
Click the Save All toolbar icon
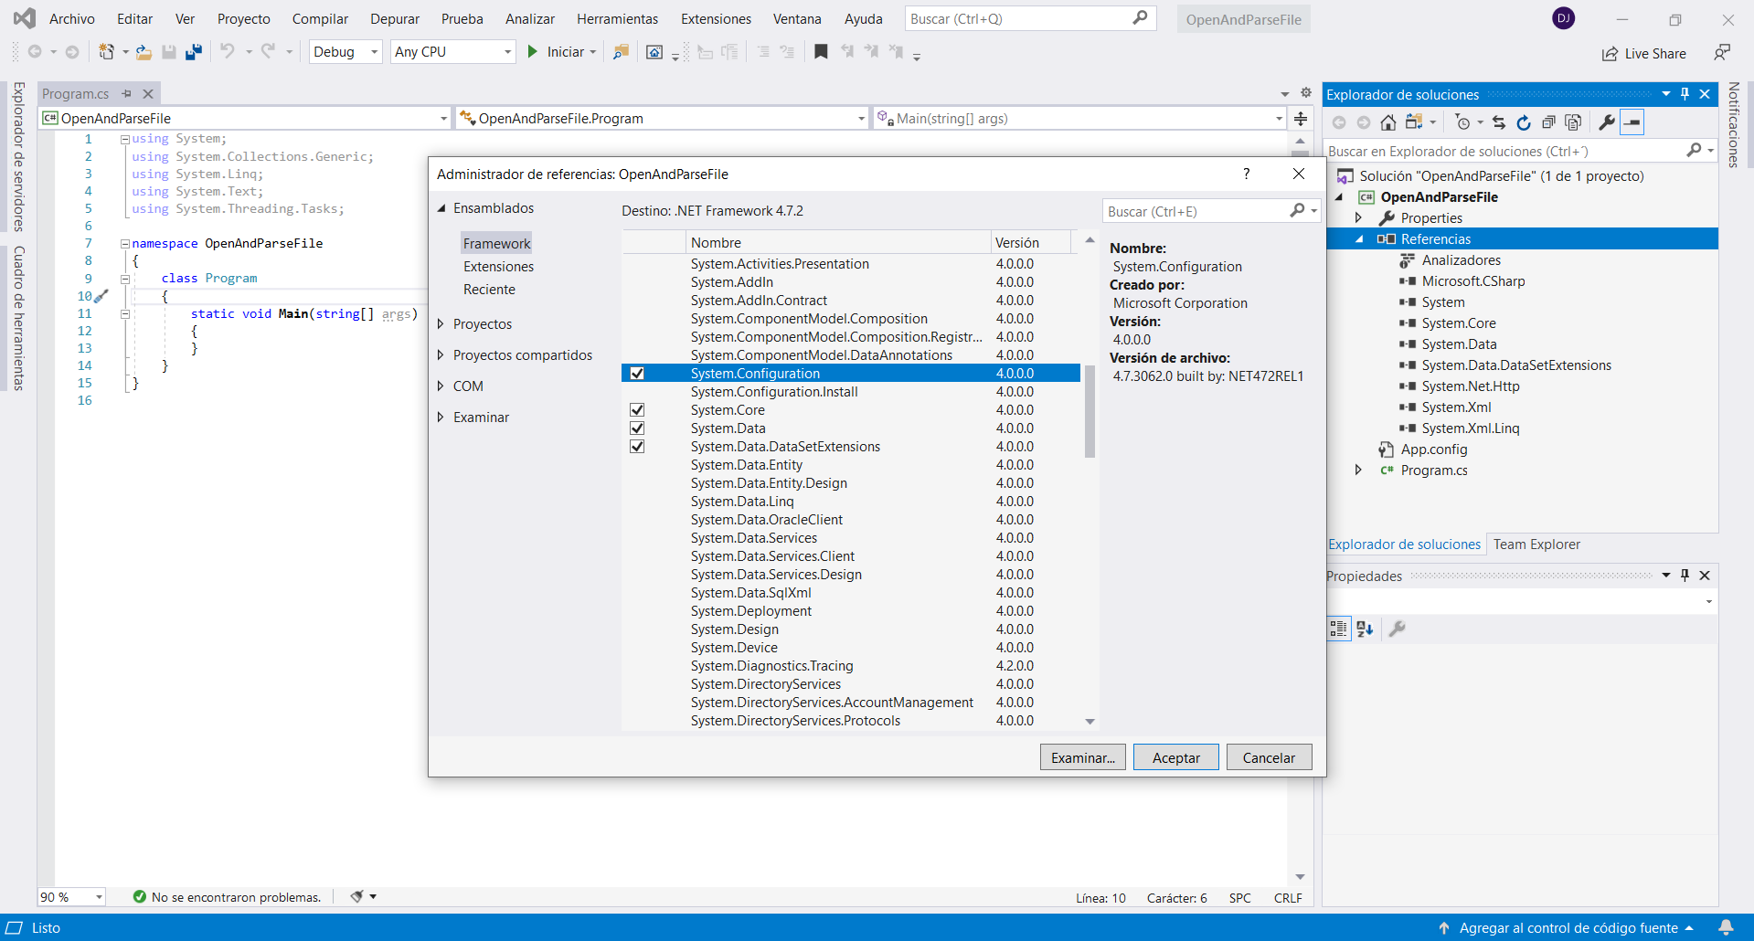click(x=193, y=52)
